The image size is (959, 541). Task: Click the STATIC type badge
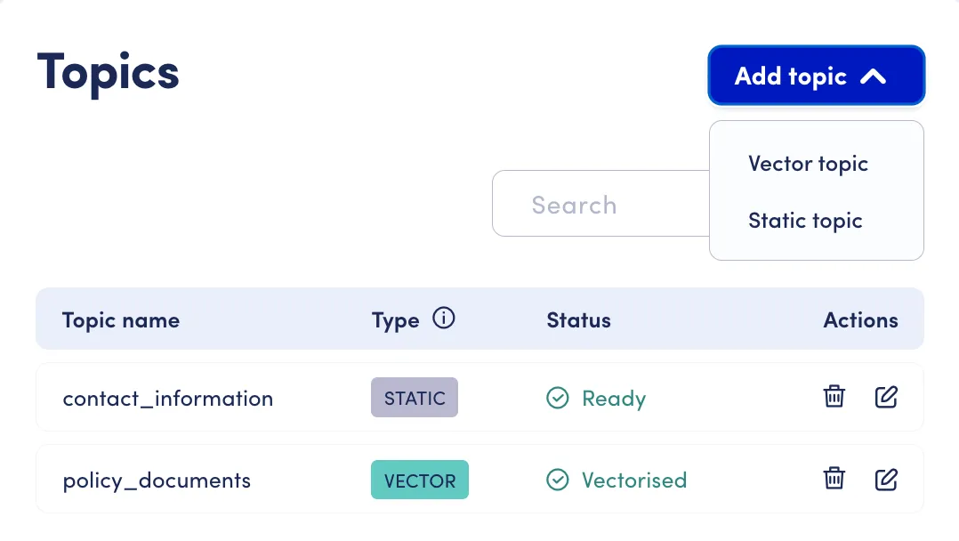[x=414, y=398]
